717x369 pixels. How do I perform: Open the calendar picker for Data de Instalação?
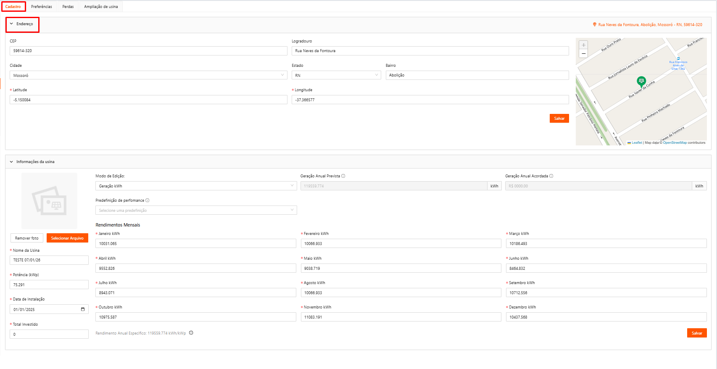(x=83, y=309)
